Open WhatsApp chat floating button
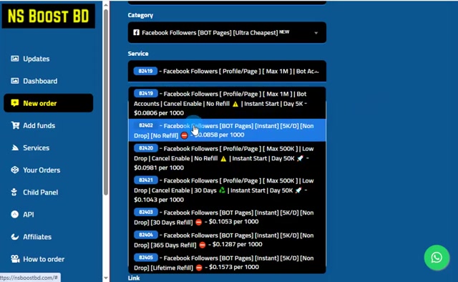The image size is (458, 282). (437, 258)
